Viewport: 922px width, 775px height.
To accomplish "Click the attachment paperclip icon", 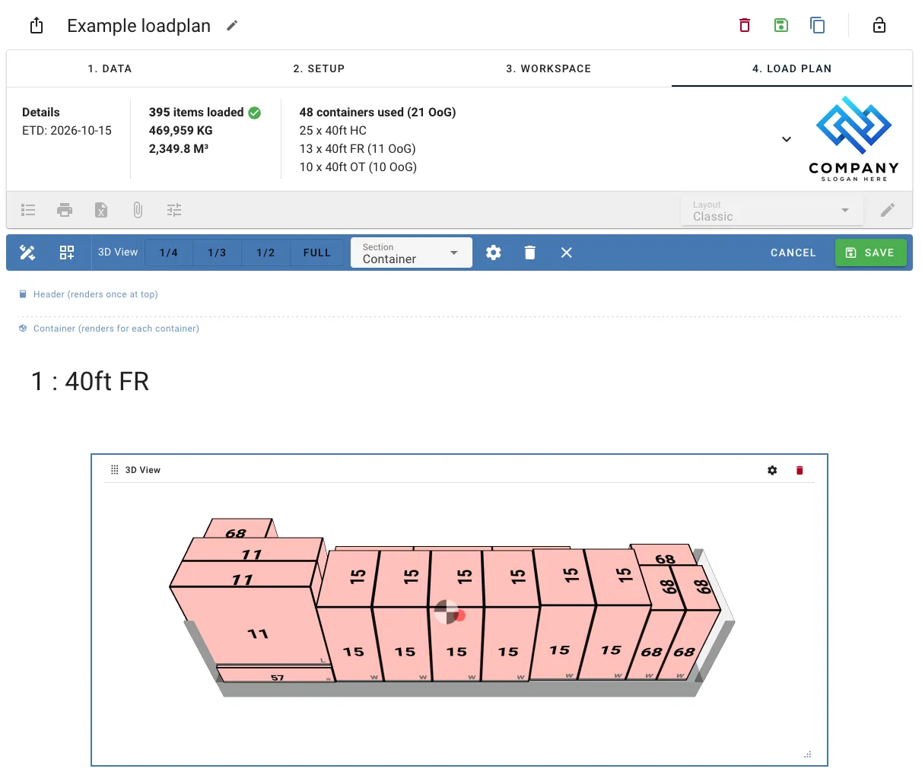I will (138, 210).
